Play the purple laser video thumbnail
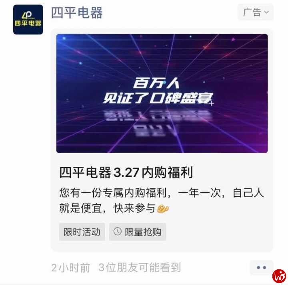 pyautogui.click(x=162, y=93)
